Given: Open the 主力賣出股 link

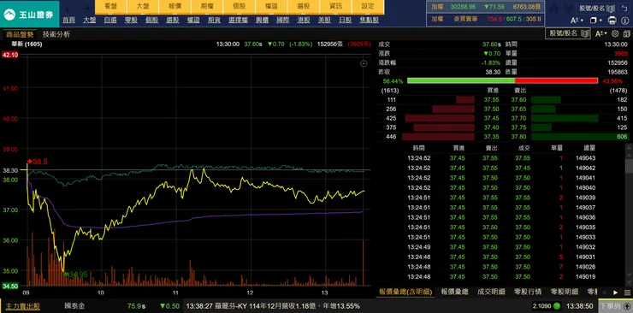Looking at the screenshot, I should pos(22,306).
